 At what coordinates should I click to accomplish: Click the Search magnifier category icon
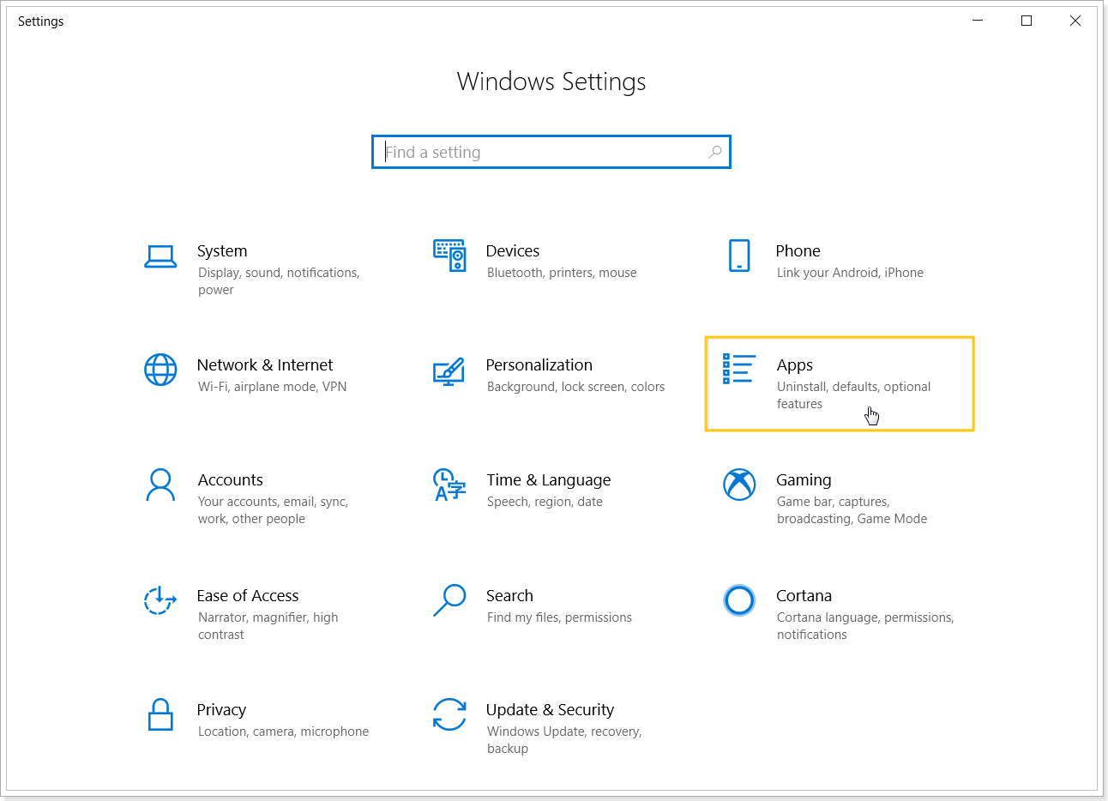(449, 600)
